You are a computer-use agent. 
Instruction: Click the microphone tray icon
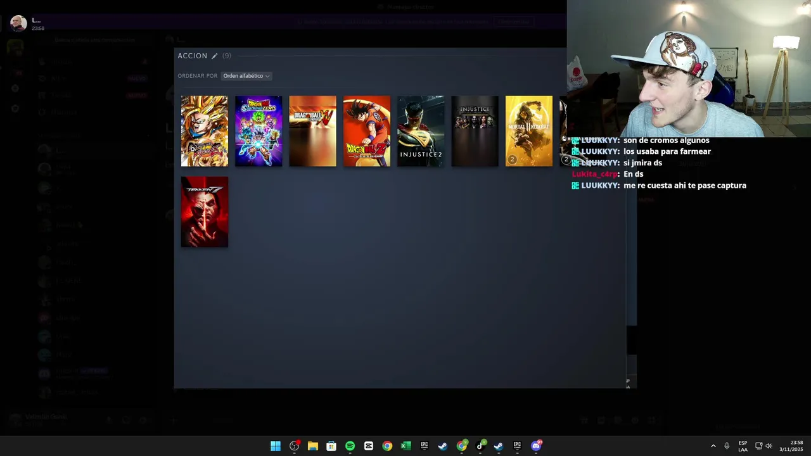[727, 446]
